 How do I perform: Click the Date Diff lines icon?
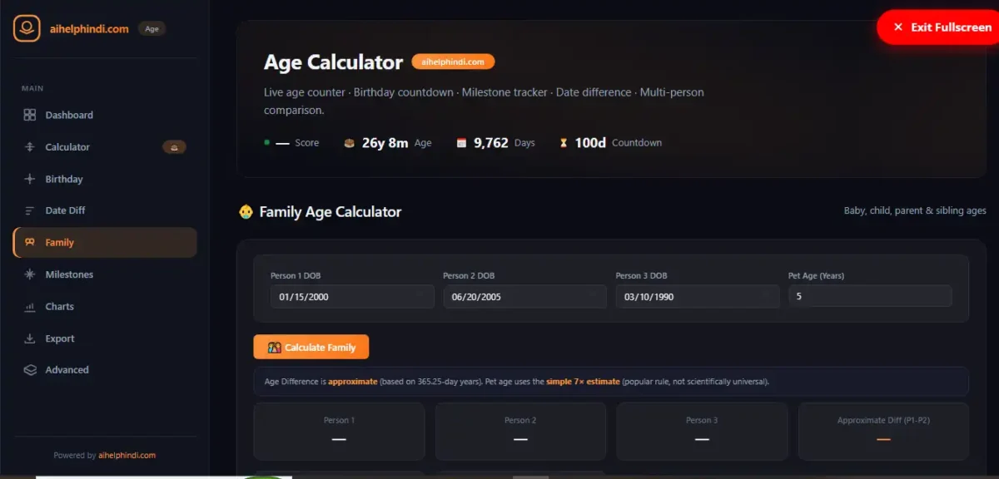(x=30, y=210)
